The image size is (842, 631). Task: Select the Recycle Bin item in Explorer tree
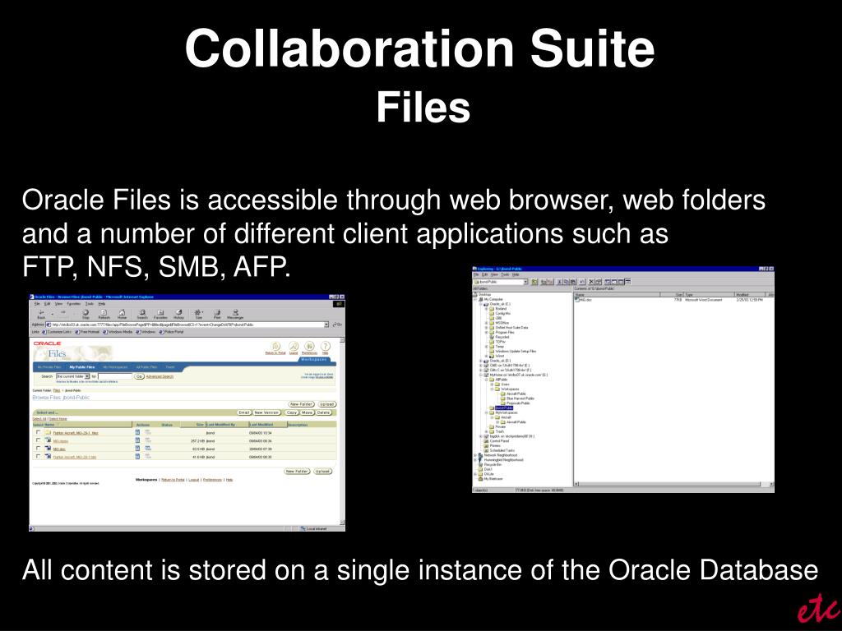pos(488,465)
